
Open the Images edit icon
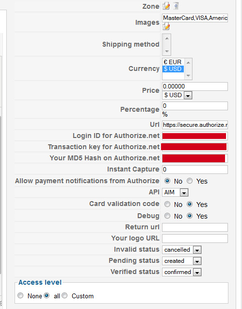pos(166,26)
